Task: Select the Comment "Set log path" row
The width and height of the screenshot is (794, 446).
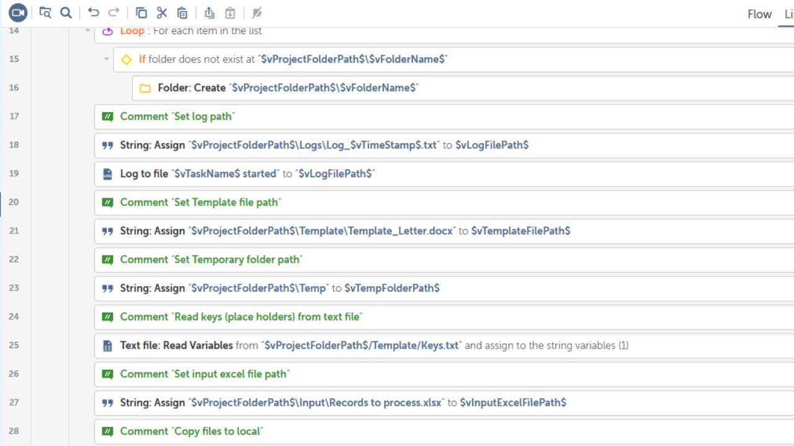Action: point(444,116)
